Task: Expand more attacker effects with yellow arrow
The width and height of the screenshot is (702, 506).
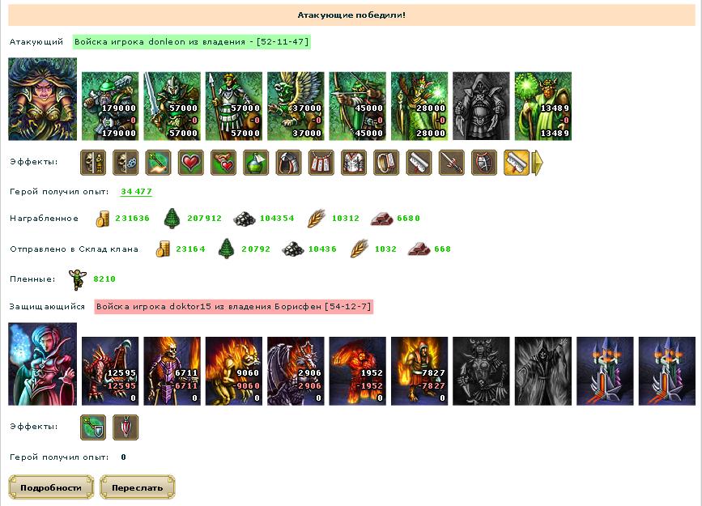Action: point(538,162)
